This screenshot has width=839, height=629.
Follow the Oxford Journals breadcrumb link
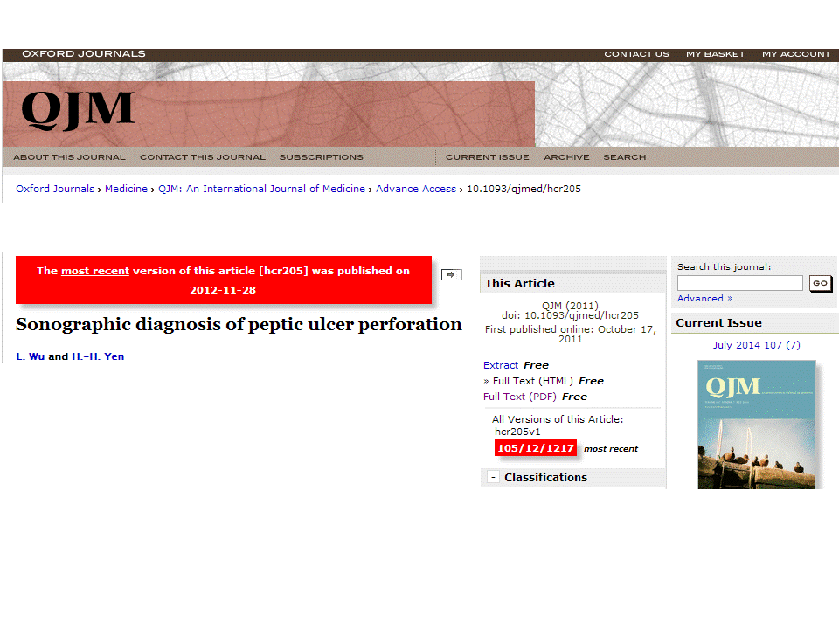pos(55,189)
